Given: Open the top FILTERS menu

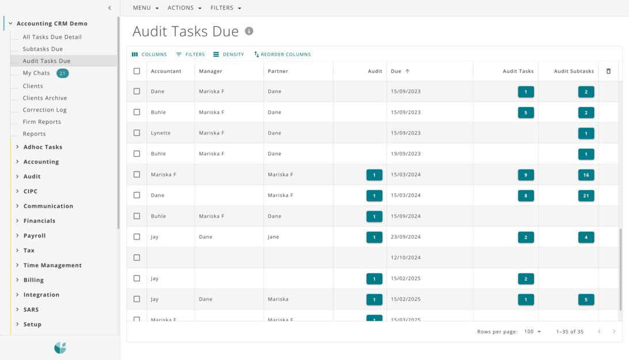Looking at the screenshot, I should [226, 8].
